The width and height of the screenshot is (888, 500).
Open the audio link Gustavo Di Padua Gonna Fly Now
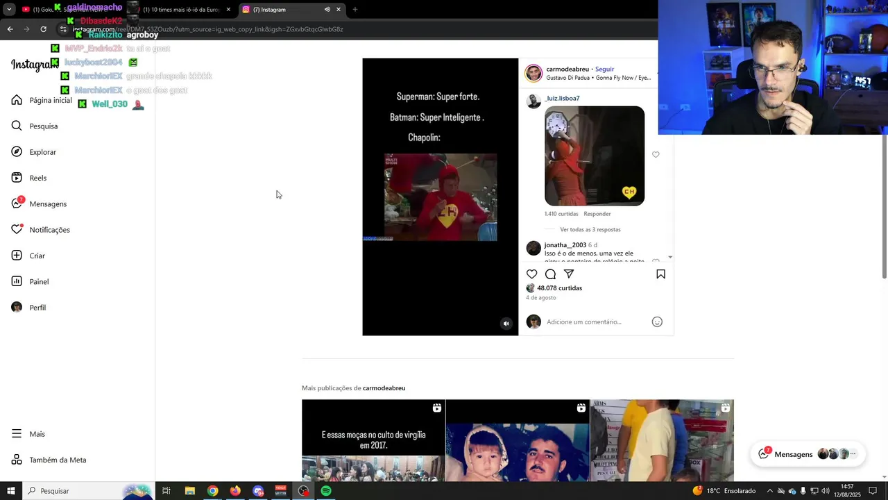click(599, 78)
